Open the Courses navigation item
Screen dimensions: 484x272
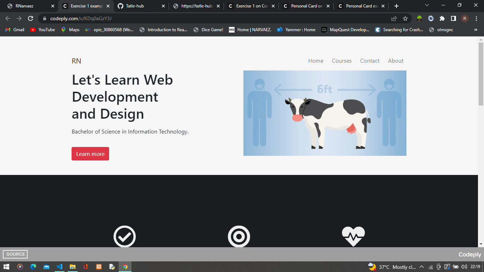click(x=342, y=61)
